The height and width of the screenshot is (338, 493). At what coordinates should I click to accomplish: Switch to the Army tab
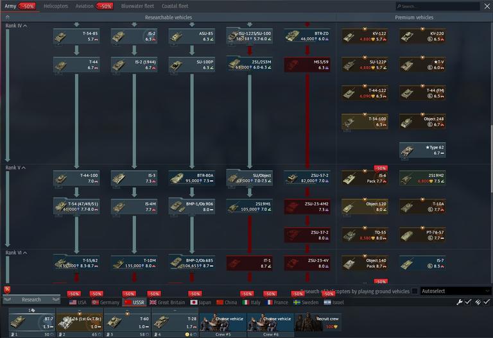pos(10,6)
